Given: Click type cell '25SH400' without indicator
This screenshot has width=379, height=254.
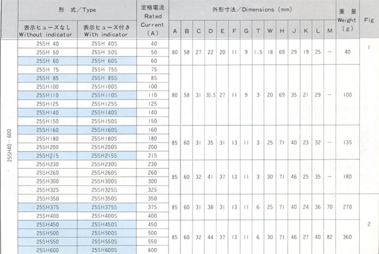Looking at the screenshot, I should pyautogui.click(x=48, y=216).
